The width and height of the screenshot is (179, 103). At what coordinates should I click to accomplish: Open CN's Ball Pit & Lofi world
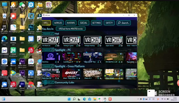click(x=114, y=58)
